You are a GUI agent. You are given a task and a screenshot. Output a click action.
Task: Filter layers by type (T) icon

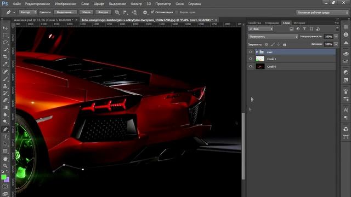305,29
